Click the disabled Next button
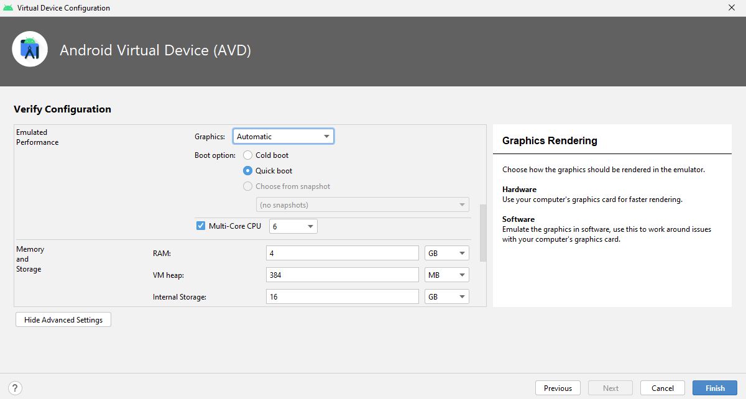 point(610,388)
